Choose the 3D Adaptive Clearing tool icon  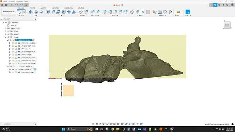pyautogui.click(x=48, y=12)
